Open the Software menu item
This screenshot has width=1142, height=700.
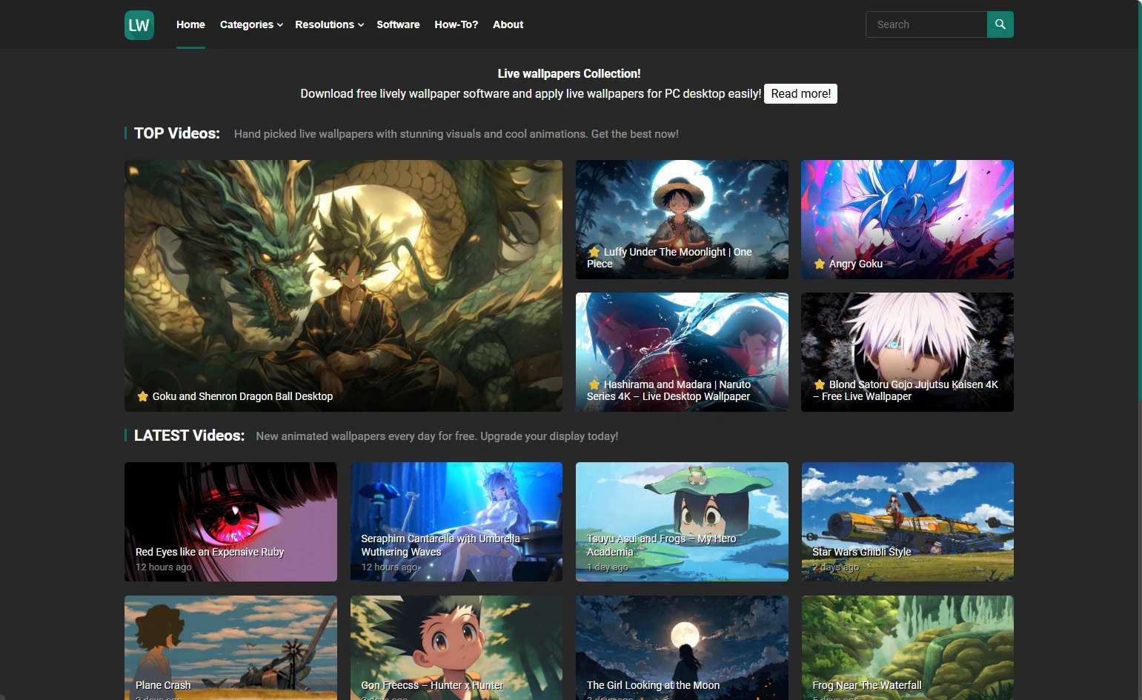[398, 24]
